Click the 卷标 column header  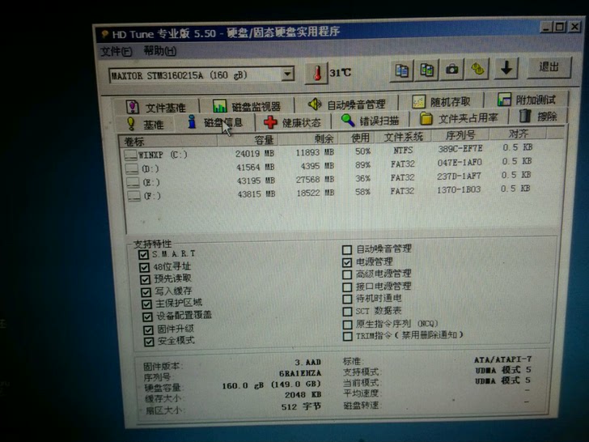click(x=168, y=142)
